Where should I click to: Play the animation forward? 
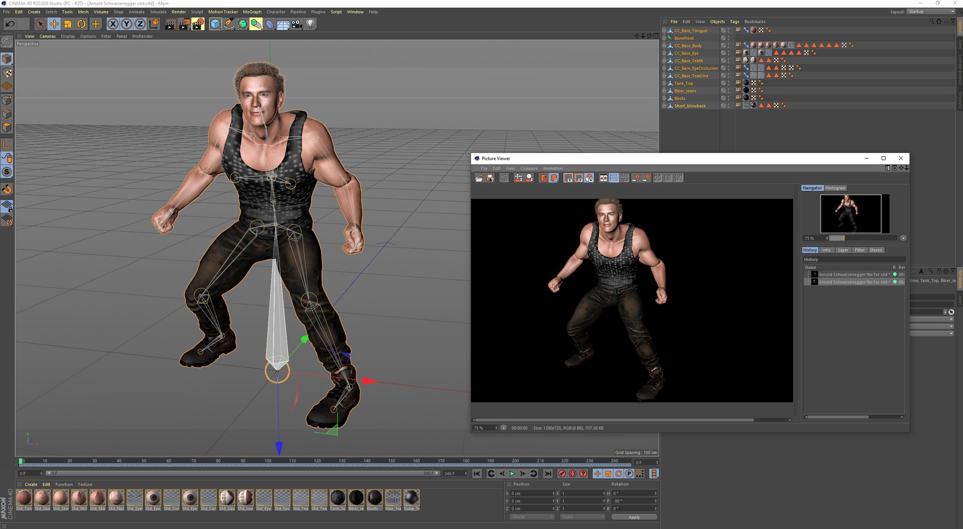point(512,473)
